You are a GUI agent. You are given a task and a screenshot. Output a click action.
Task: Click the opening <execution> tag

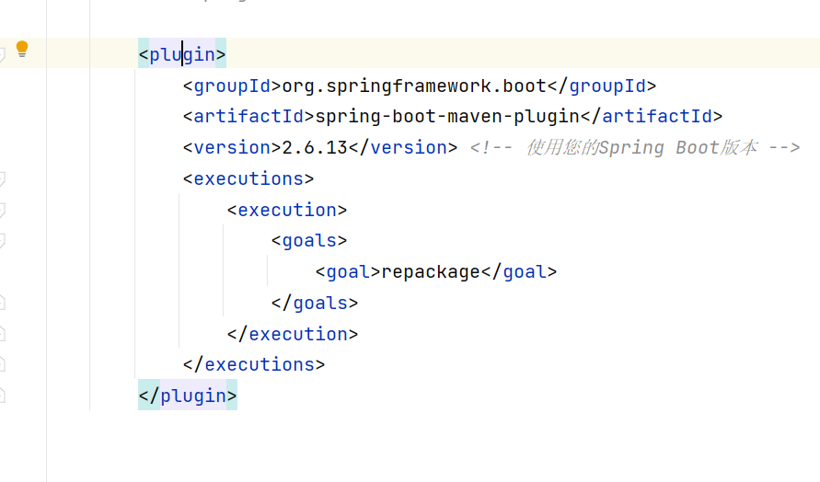[287, 210]
